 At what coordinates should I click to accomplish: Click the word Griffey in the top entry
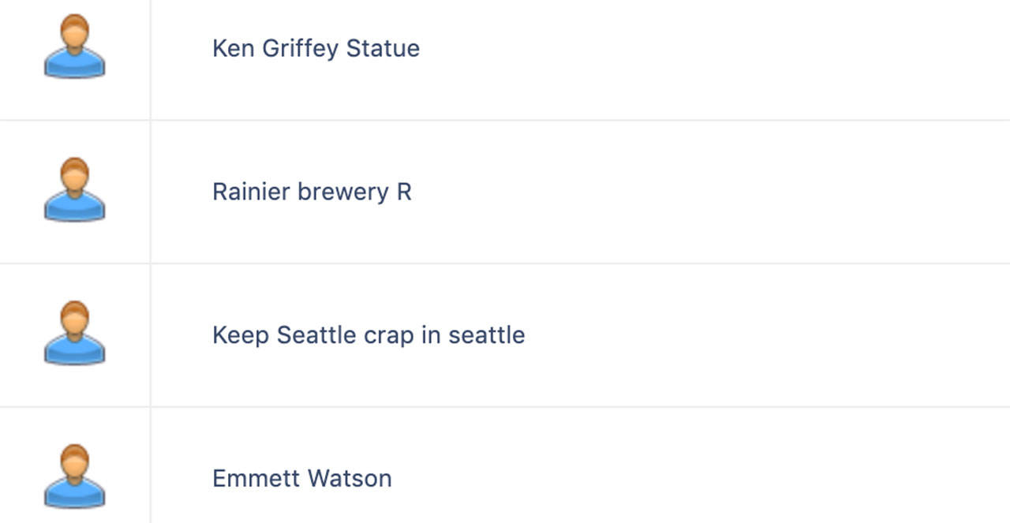(301, 48)
